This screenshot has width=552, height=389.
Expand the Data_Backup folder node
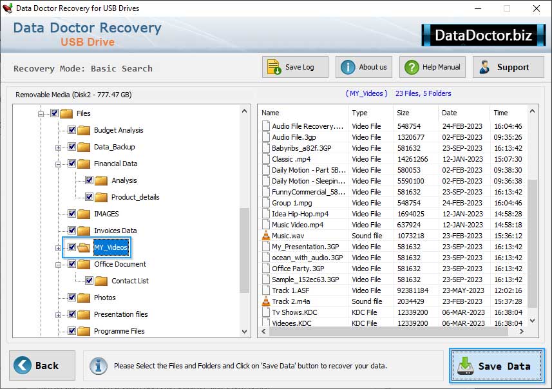coord(58,147)
